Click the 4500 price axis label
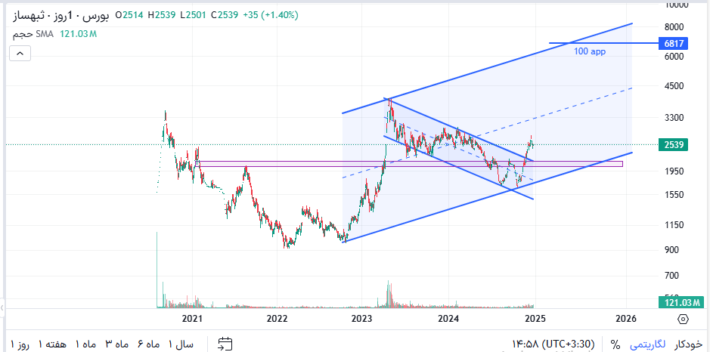 click(x=674, y=86)
